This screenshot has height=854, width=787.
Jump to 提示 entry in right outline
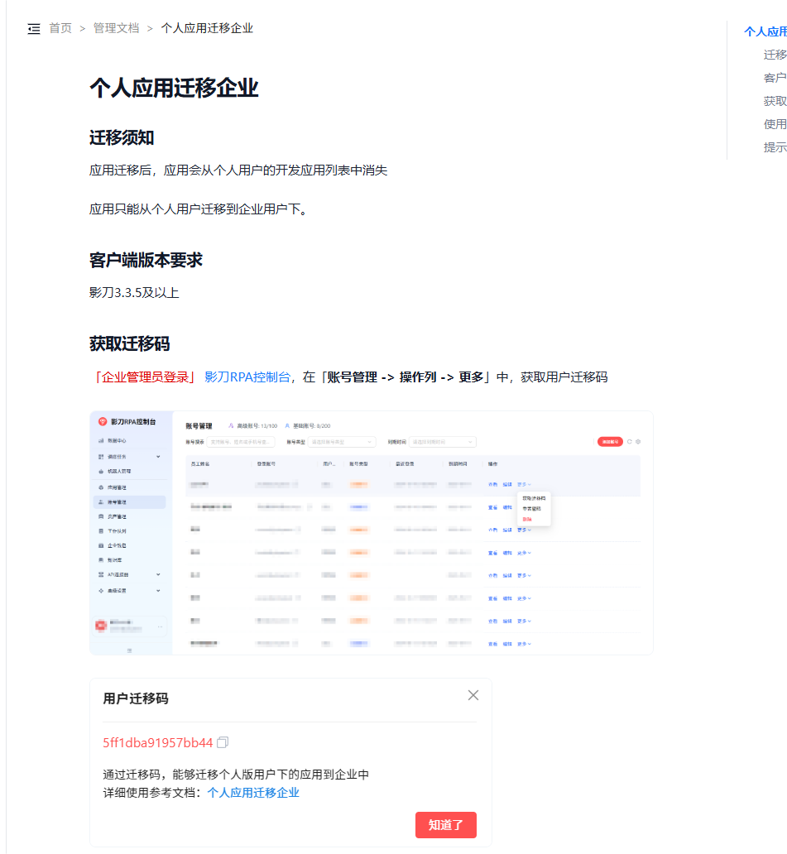pos(775,147)
